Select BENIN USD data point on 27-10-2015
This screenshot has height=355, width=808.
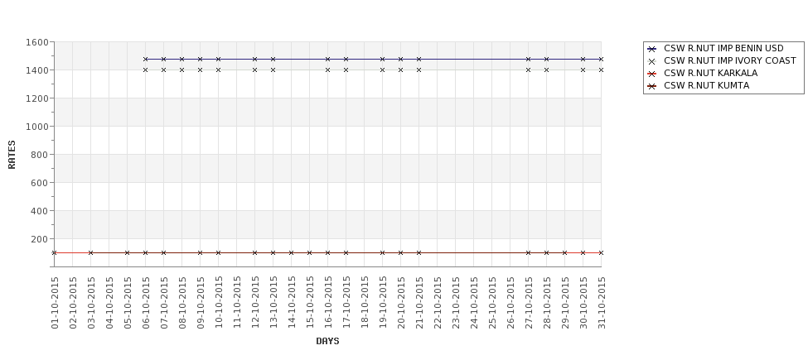click(x=528, y=60)
